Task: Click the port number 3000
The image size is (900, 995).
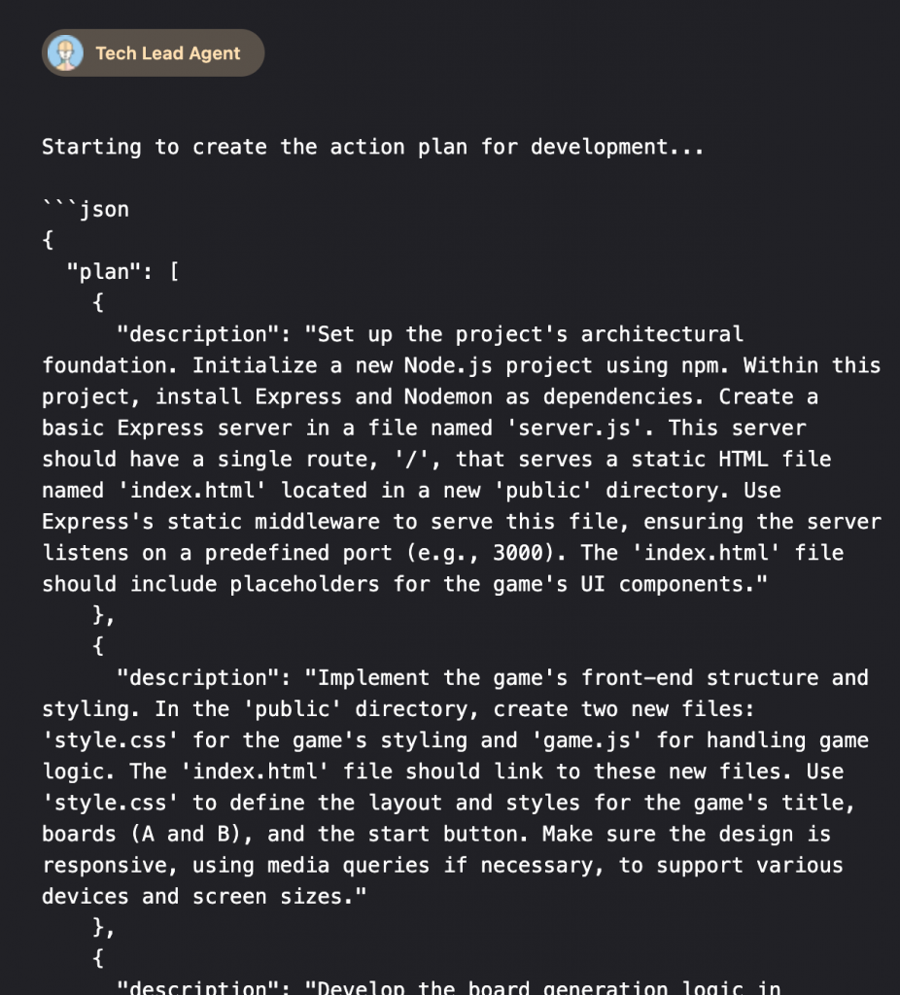Action: coord(518,553)
